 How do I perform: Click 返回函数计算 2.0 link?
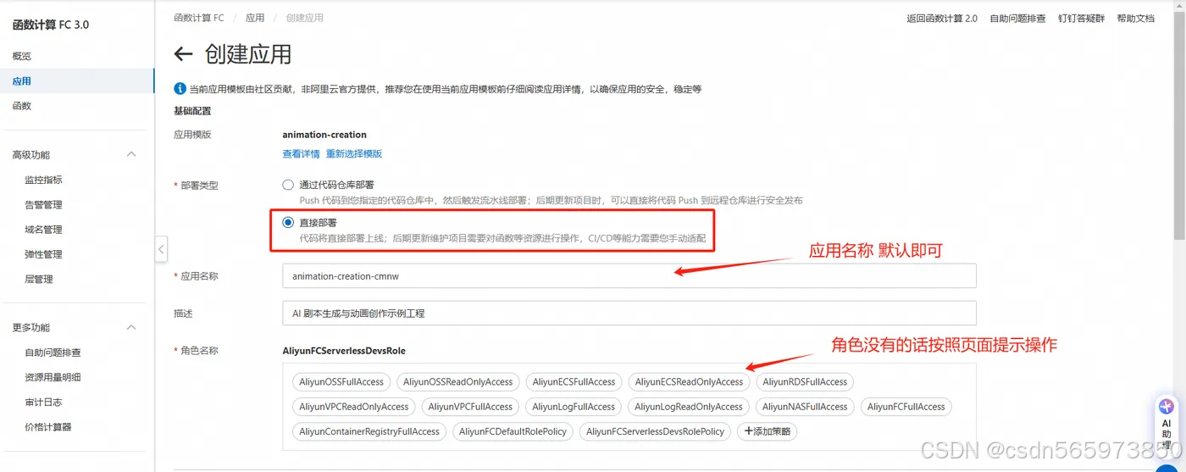[942, 18]
